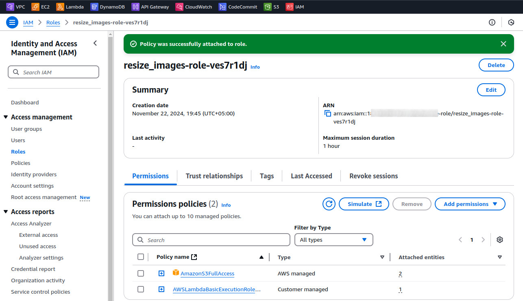The height and width of the screenshot is (301, 523).
Task: Open the VPC service shortcut
Action: click(x=16, y=6)
